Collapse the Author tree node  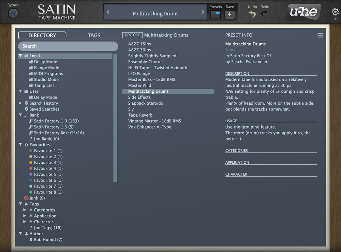click(20, 234)
